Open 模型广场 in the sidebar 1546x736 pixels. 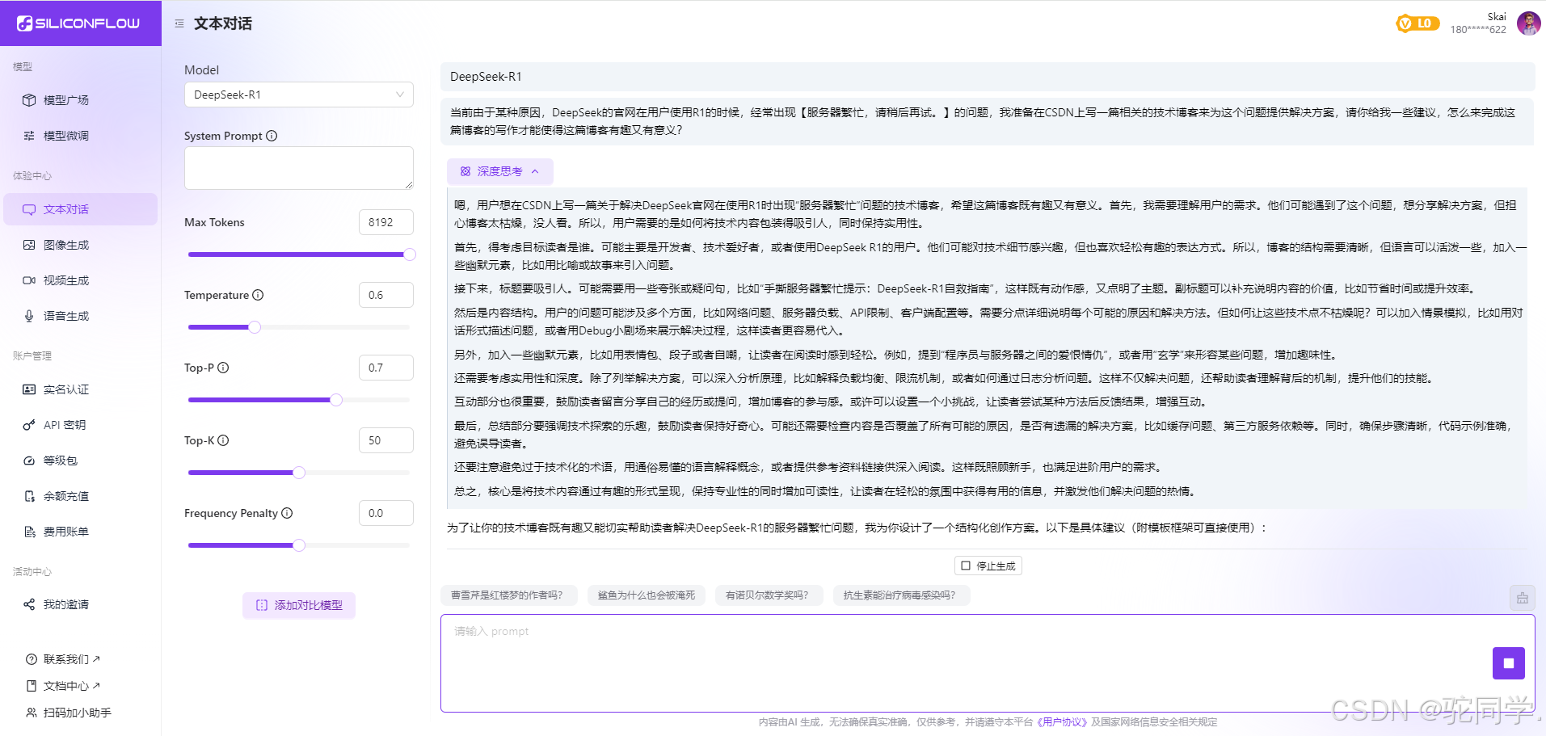click(x=66, y=100)
